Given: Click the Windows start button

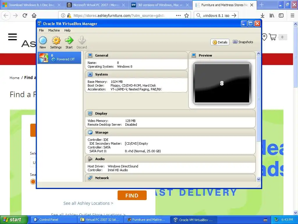Looking at the screenshot, I should tap(14, 220).
